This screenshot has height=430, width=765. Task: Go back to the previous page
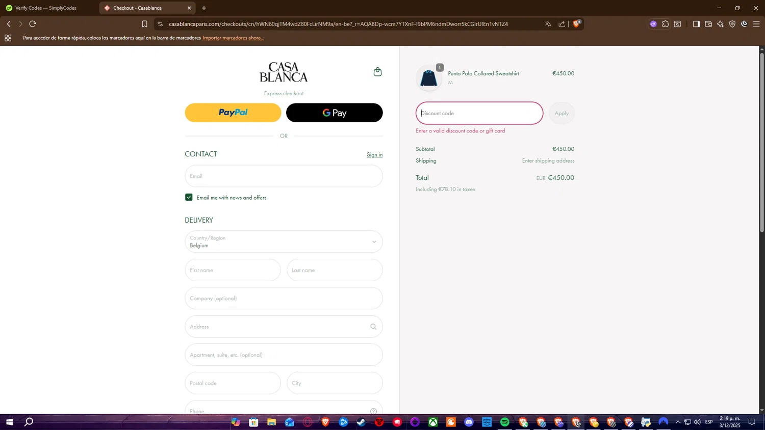tap(9, 24)
